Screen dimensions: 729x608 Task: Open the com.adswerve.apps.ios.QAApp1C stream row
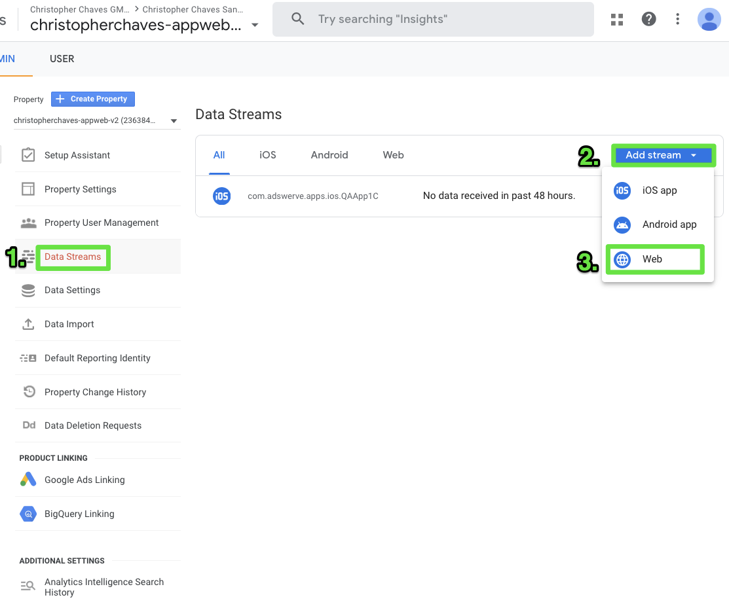400,196
